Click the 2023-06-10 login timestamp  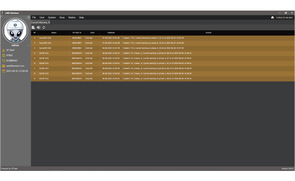coord(17,71)
